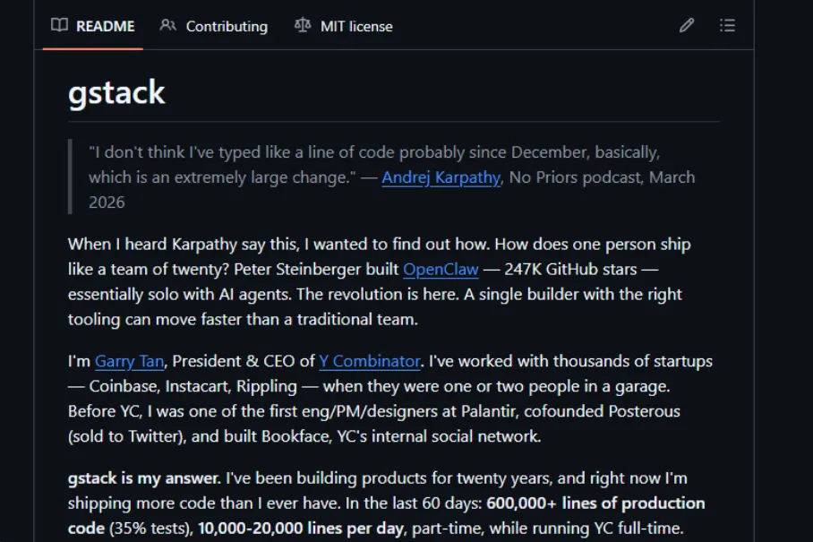Follow the Y Combinator link

(x=369, y=361)
